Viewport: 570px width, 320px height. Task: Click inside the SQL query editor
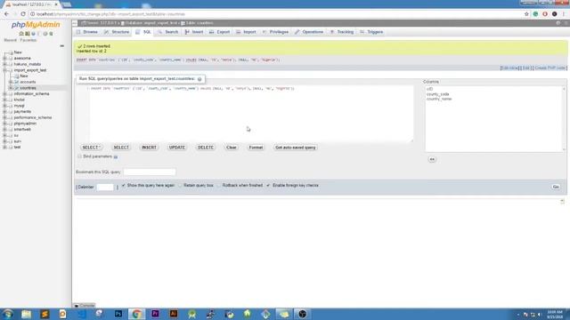[x=251, y=114]
